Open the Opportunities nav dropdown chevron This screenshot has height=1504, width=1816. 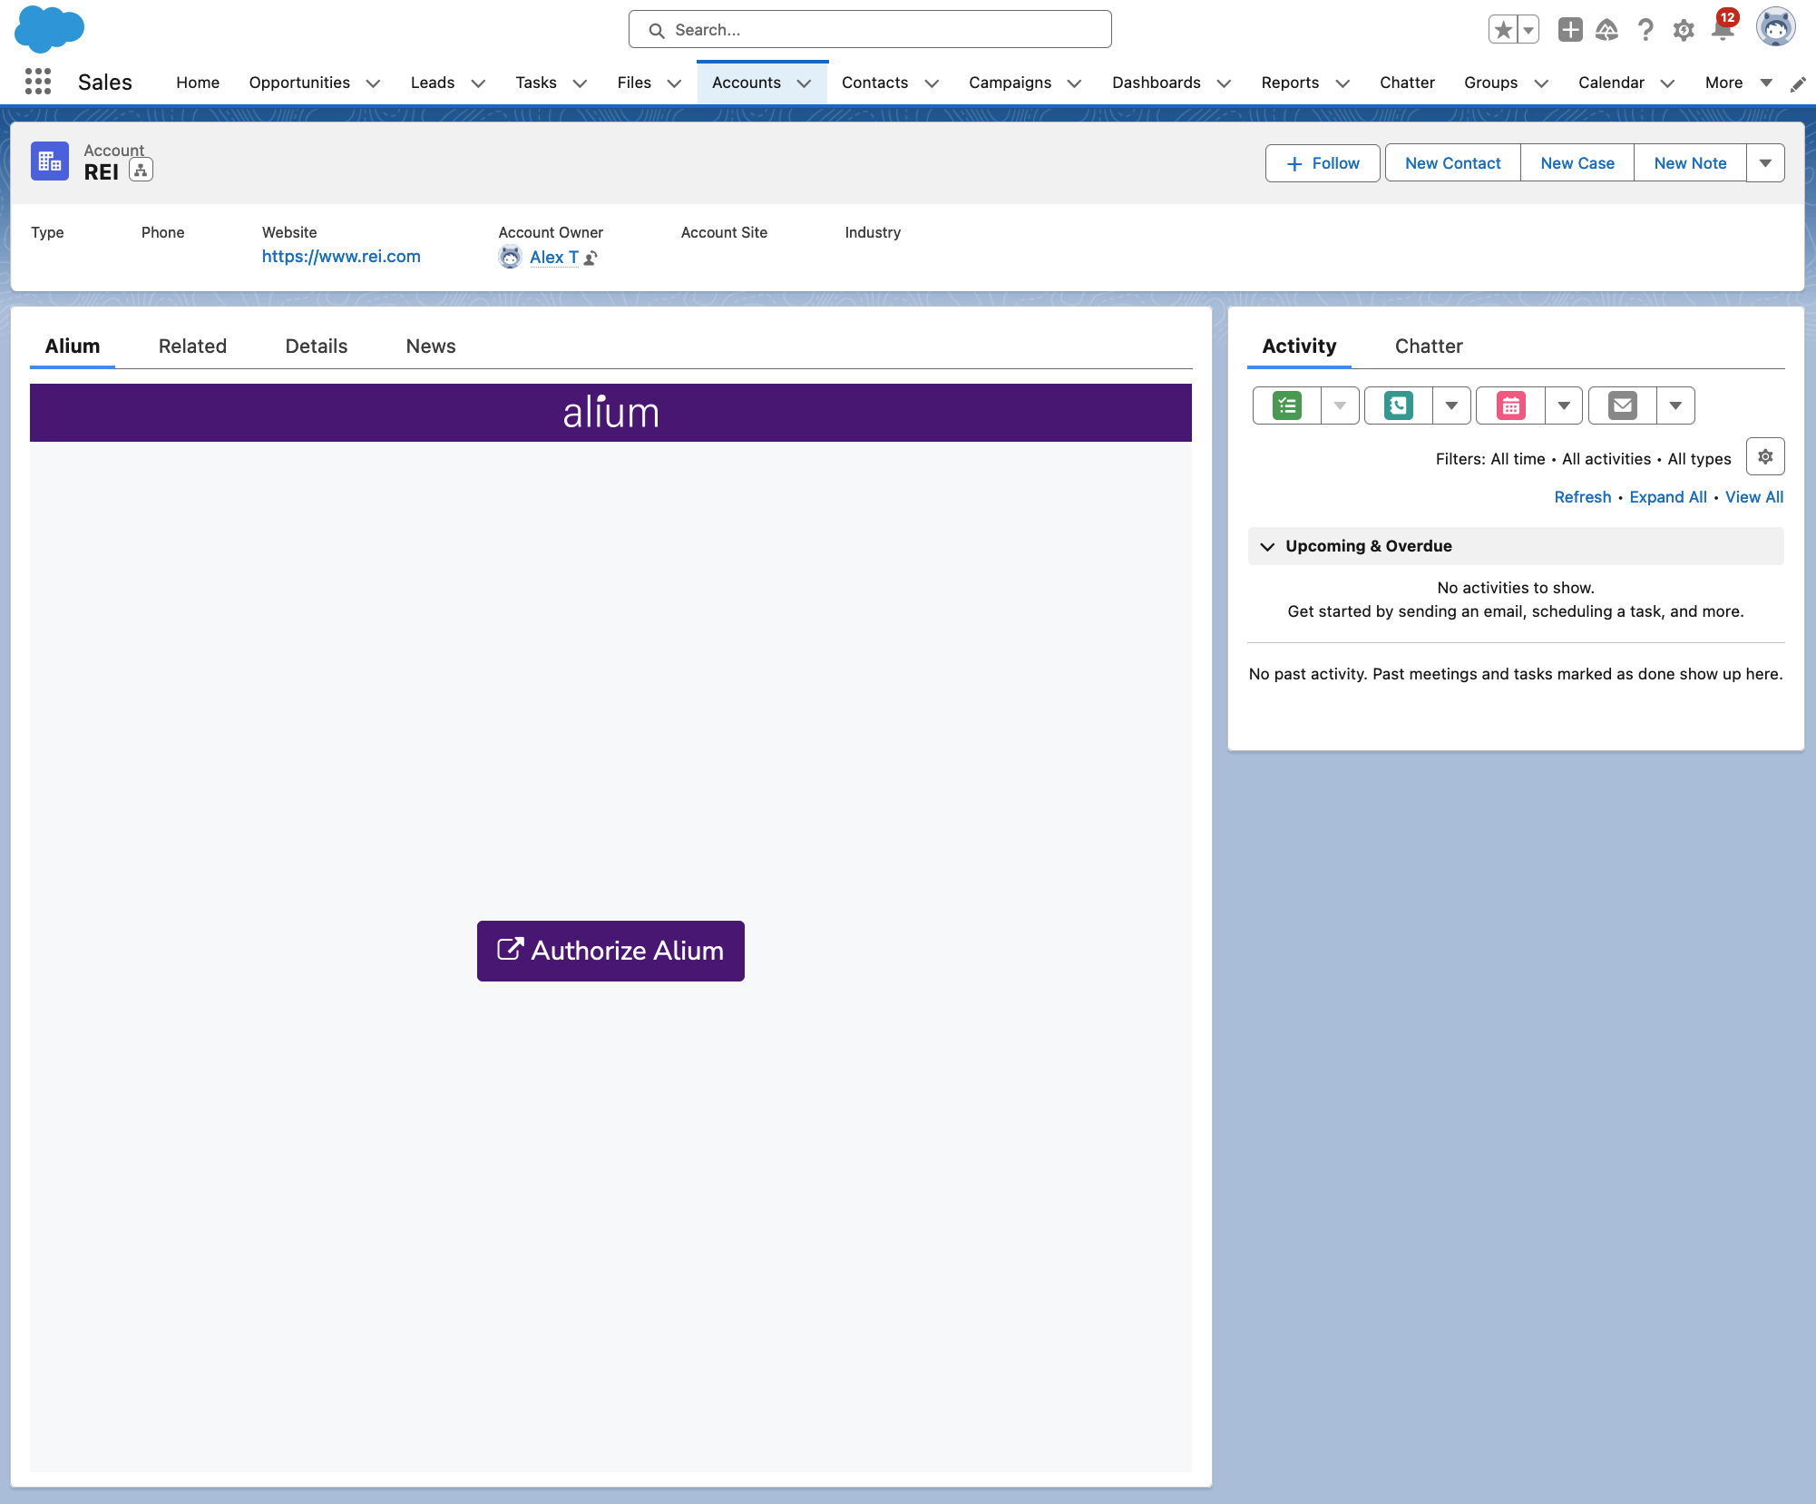(373, 83)
